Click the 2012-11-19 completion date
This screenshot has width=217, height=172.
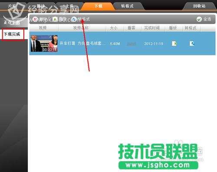click(x=154, y=43)
